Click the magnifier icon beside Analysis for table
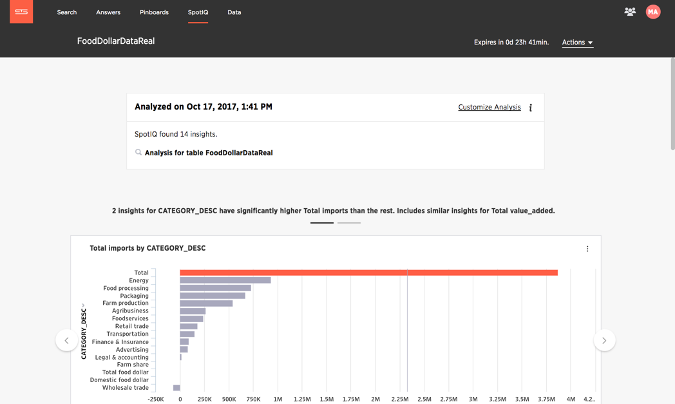 [138, 152]
